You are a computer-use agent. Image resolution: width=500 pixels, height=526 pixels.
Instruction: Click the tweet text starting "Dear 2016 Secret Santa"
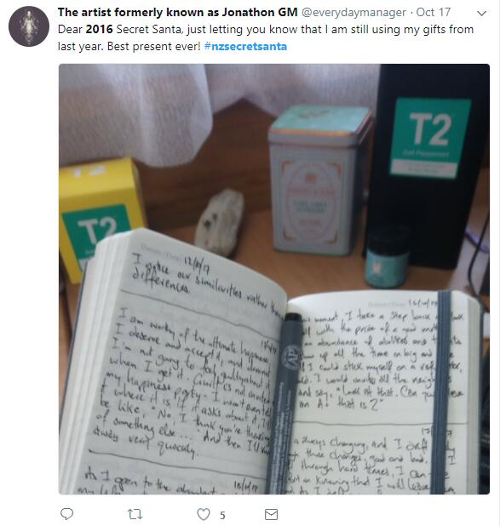tap(265, 37)
